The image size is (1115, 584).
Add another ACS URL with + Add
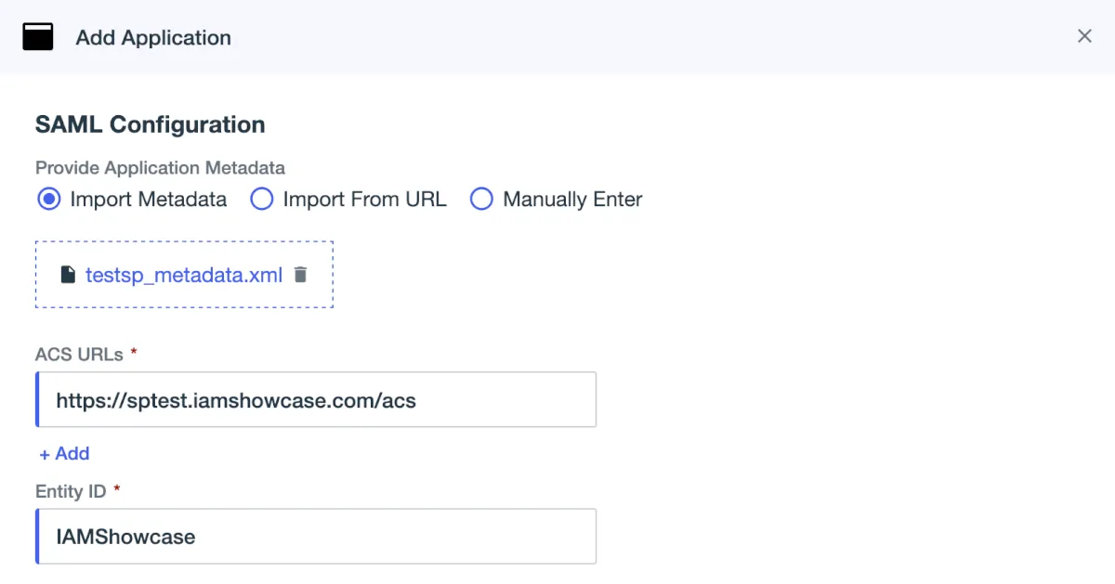pos(64,454)
